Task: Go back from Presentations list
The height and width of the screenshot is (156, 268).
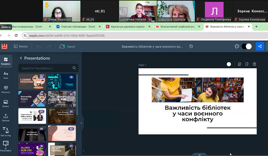Action: 21,58
